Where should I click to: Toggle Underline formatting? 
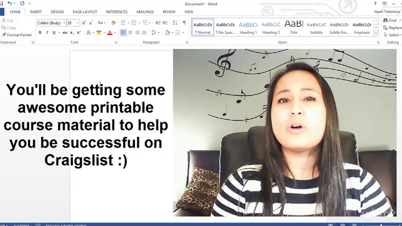54,33
